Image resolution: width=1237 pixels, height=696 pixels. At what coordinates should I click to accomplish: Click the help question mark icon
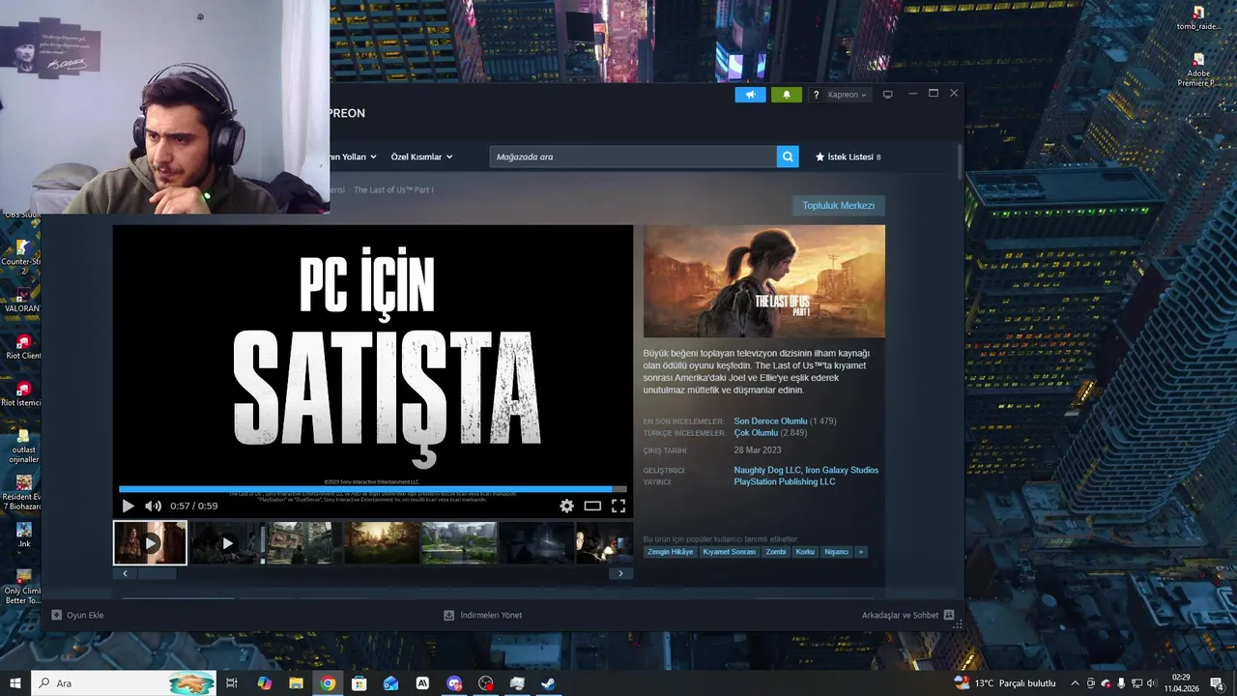pos(816,95)
